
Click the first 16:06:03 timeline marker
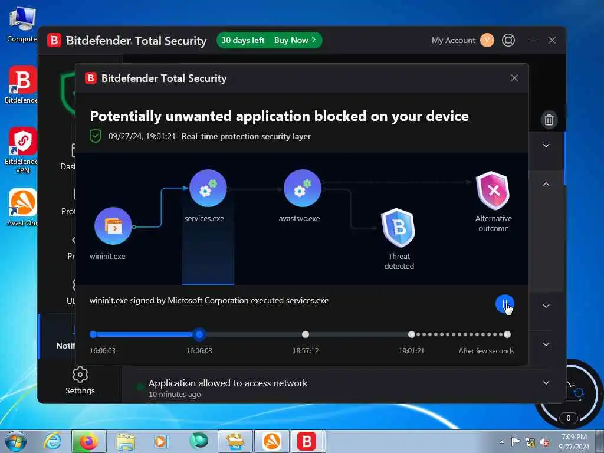coord(93,334)
